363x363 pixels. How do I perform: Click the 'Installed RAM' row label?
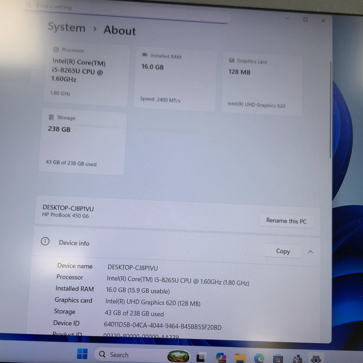pyautogui.click(x=75, y=289)
